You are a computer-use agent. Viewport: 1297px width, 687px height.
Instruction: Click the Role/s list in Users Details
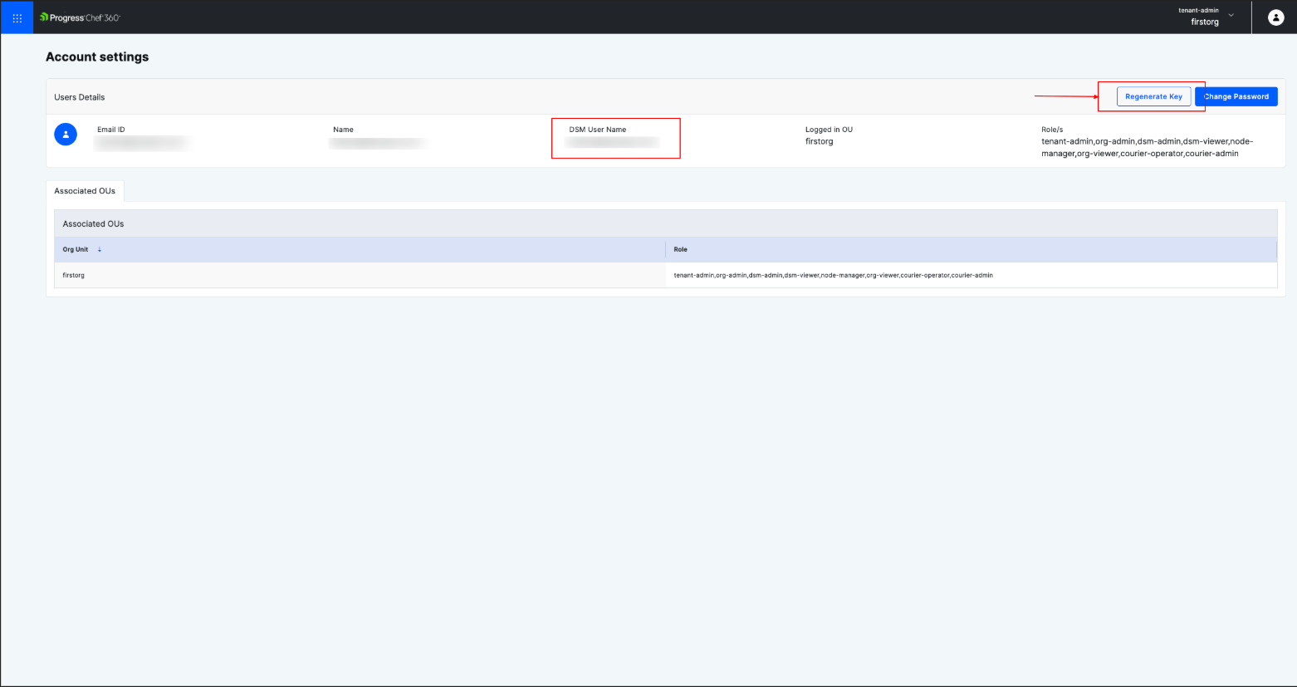(1146, 147)
